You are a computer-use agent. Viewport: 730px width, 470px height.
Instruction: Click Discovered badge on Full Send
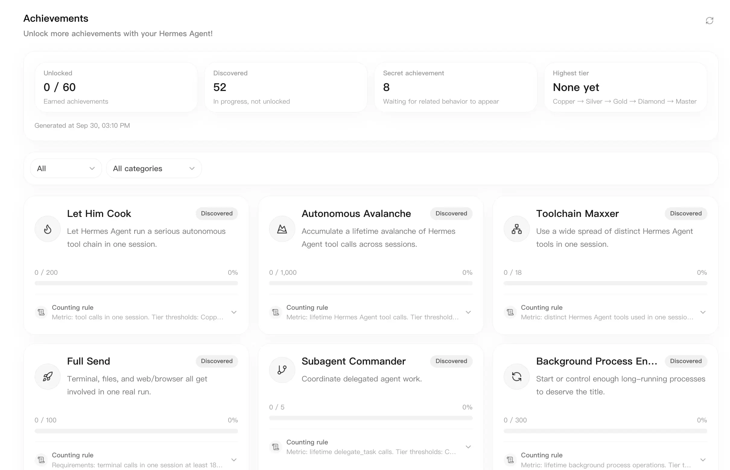[x=217, y=361]
